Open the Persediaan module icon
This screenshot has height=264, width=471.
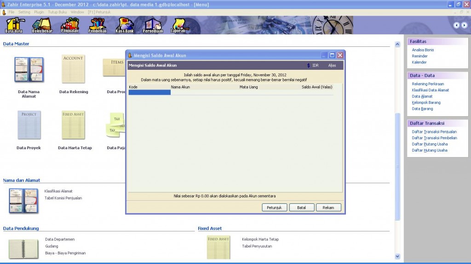[x=153, y=25]
